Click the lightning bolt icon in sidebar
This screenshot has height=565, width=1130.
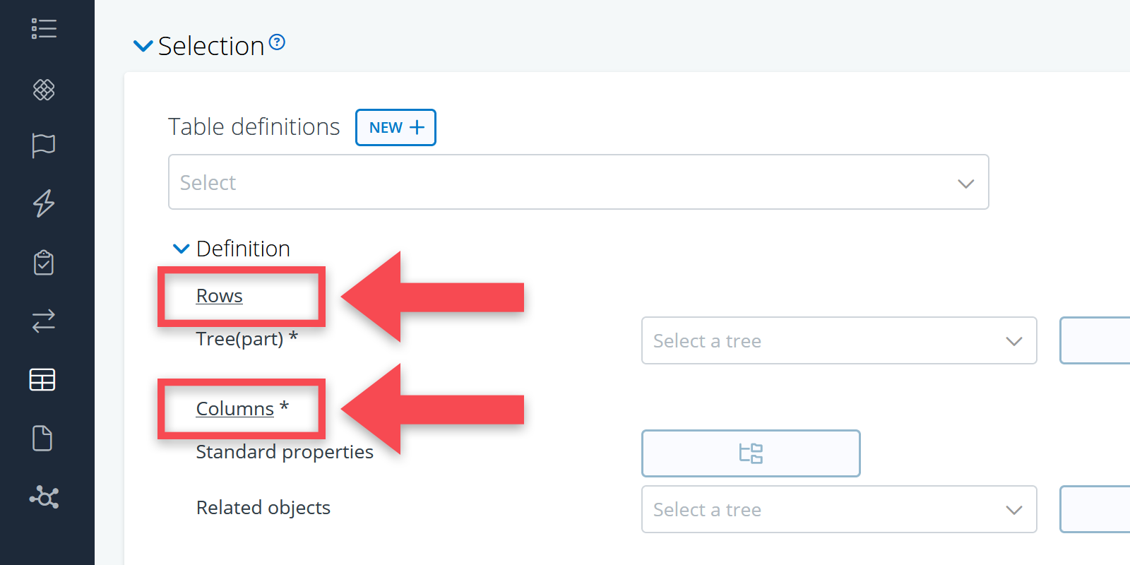(x=44, y=203)
